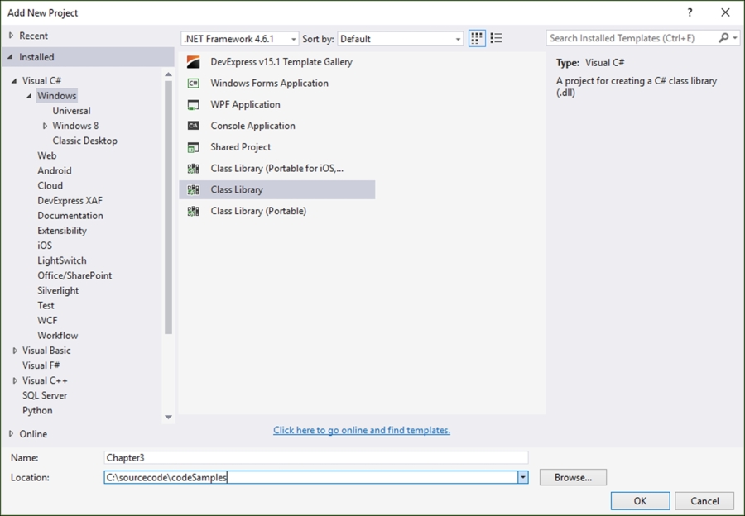The image size is (745, 516).
Task: Click the Windows Forms Application template icon
Action: pos(194,84)
